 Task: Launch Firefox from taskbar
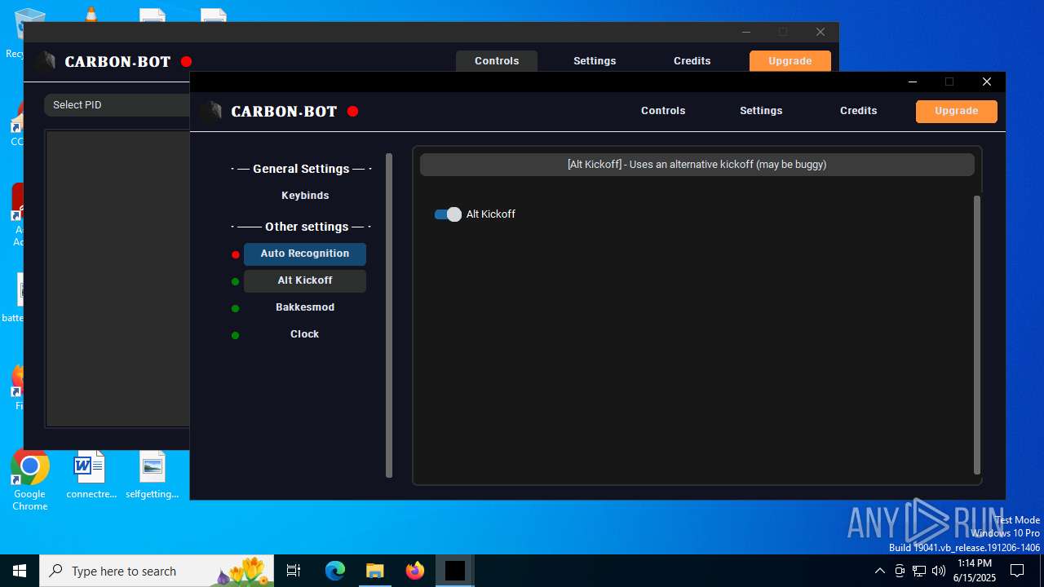414,571
